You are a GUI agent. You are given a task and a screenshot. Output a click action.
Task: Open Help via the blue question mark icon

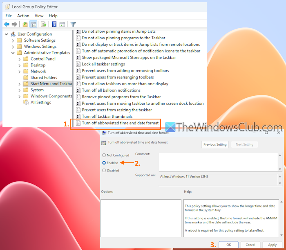pos(54,25)
